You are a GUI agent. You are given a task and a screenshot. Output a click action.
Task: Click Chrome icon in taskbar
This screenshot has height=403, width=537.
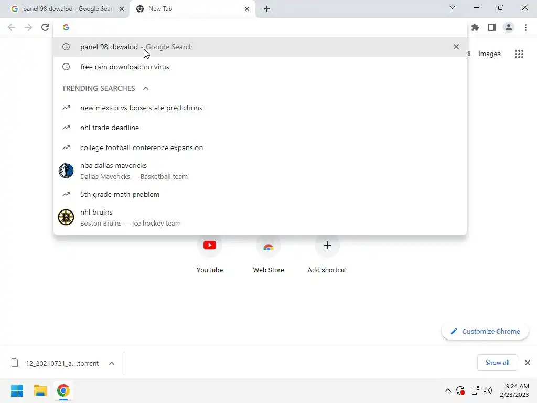[63, 390]
